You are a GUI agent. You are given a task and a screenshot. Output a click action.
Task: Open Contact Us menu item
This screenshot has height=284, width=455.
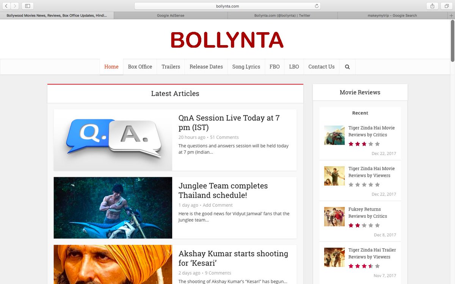(322, 67)
